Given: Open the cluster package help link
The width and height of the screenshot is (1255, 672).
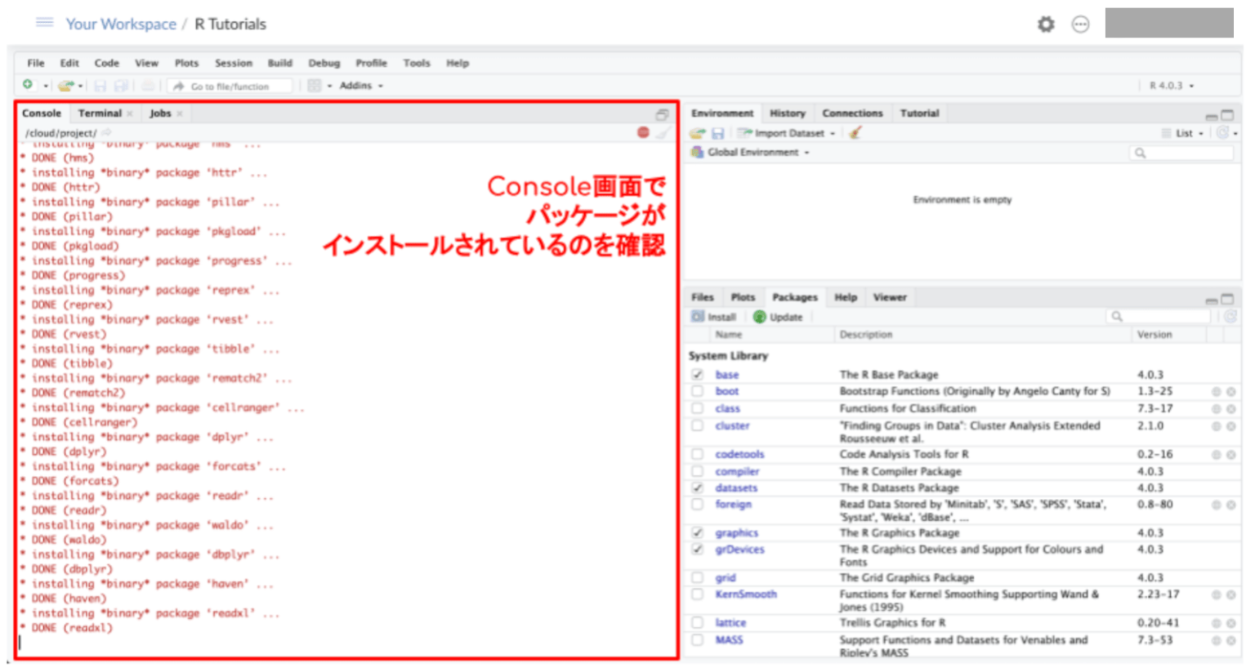Looking at the screenshot, I should (732, 425).
